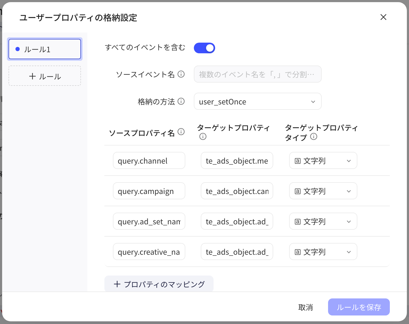Click the query.channel source field
This screenshot has width=409, height=324.
149,160
